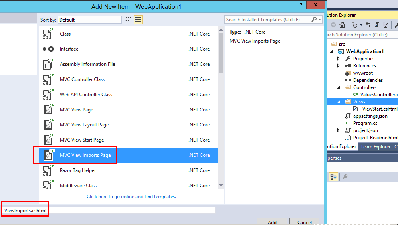The width and height of the screenshot is (398, 225).
Task: Select Dependencies node in Solution Explorer
Action: point(368,80)
